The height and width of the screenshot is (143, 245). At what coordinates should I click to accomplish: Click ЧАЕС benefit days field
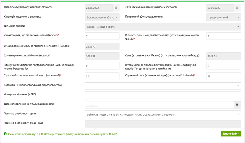[x=102, y=66]
